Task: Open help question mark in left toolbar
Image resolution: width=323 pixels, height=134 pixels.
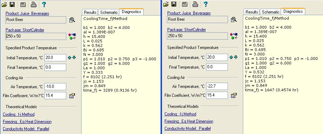Action: coord(44,4)
